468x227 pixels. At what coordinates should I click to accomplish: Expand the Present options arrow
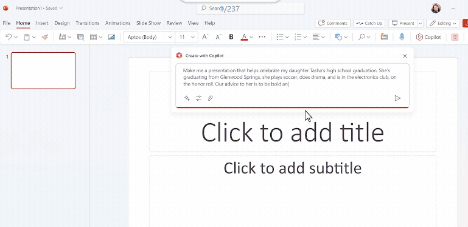[421, 23]
